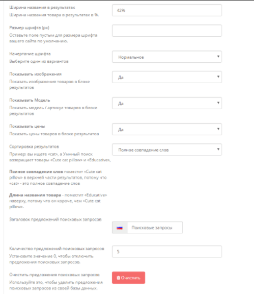This screenshot has height=294, width=254.
Task: Click the Размер шрифта (px) label
Action: 29,28
